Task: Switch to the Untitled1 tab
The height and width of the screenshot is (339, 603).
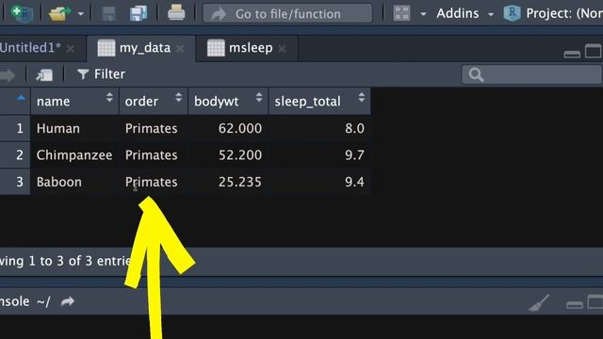Action: [x=30, y=48]
